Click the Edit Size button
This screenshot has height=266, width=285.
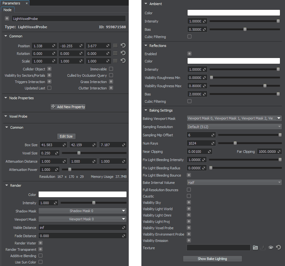66,136
